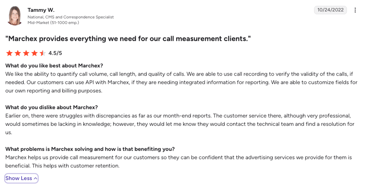Click the job title National, CMS and Correspondence Specialist
Image resolution: width=365 pixels, height=187 pixels.
click(71, 17)
